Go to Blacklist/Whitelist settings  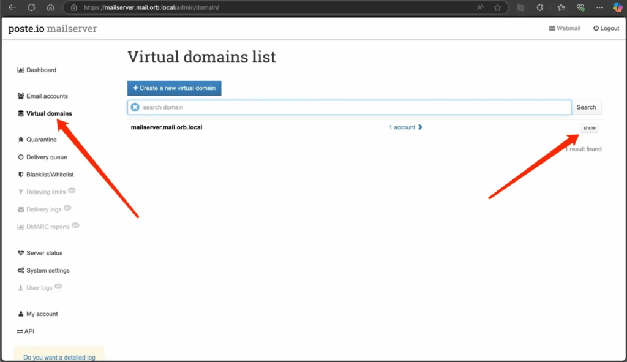click(x=50, y=175)
